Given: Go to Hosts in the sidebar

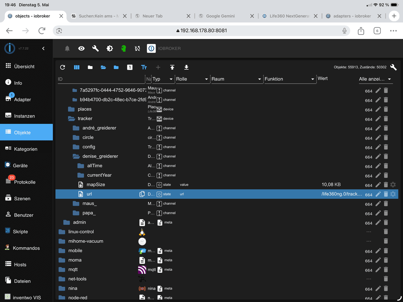Looking at the screenshot, I should click(26, 264).
